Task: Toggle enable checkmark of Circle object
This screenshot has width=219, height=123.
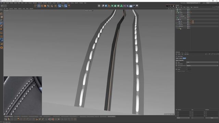Action: 190,14
